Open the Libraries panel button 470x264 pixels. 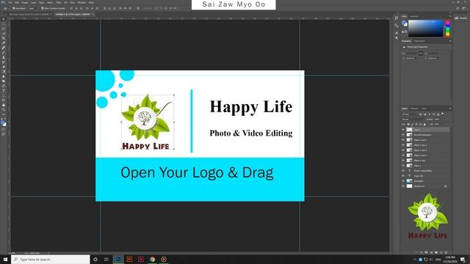click(462, 18)
